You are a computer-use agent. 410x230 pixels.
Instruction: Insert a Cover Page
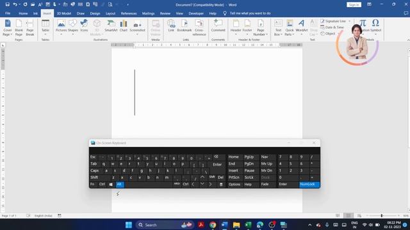[x=7, y=27]
